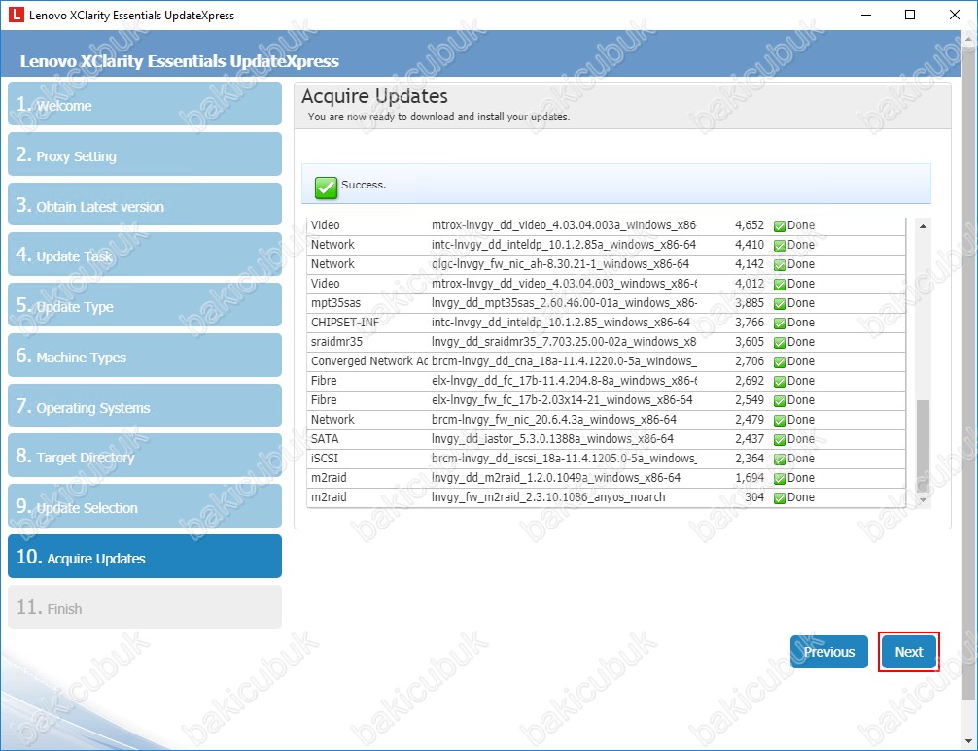Click Done icon for sraidmr35 row
The image size is (978, 751).
click(x=779, y=342)
